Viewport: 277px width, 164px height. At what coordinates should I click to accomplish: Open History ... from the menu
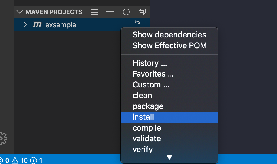click(150, 63)
